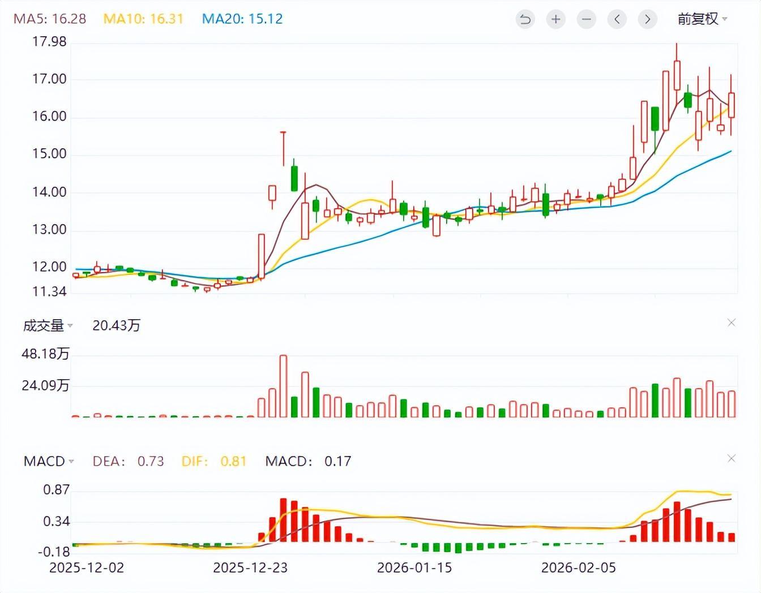The height and width of the screenshot is (593, 761).
Task: Select the 2025-12-23 date axis label
Action: (x=250, y=568)
